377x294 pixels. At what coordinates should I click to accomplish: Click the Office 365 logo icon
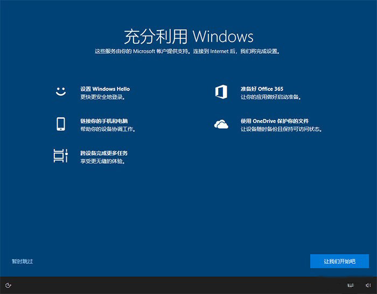click(x=221, y=92)
